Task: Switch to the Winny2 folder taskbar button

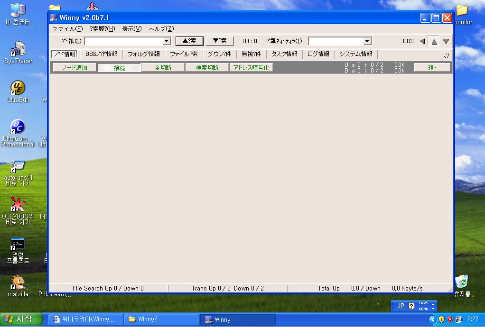Action: point(162,319)
